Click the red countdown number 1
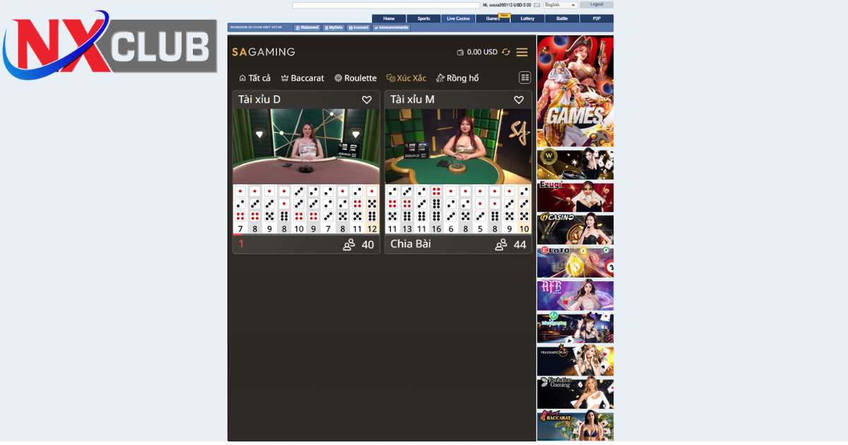This screenshot has height=445, width=848. pyautogui.click(x=241, y=244)
